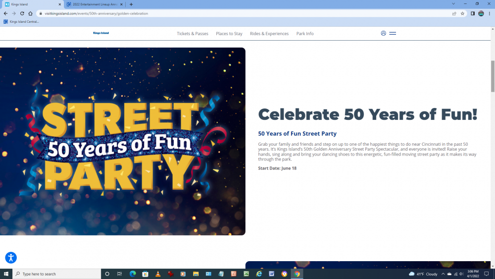Show hidden system tray icons
Screen dimensions: 495x279
tap(443, 274)
